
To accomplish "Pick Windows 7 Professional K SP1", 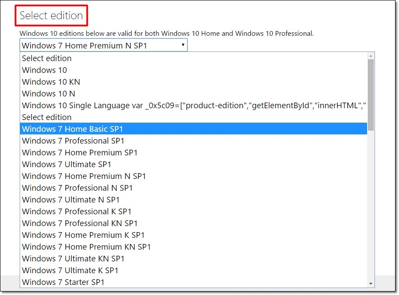I will click(x=194, y=211).
